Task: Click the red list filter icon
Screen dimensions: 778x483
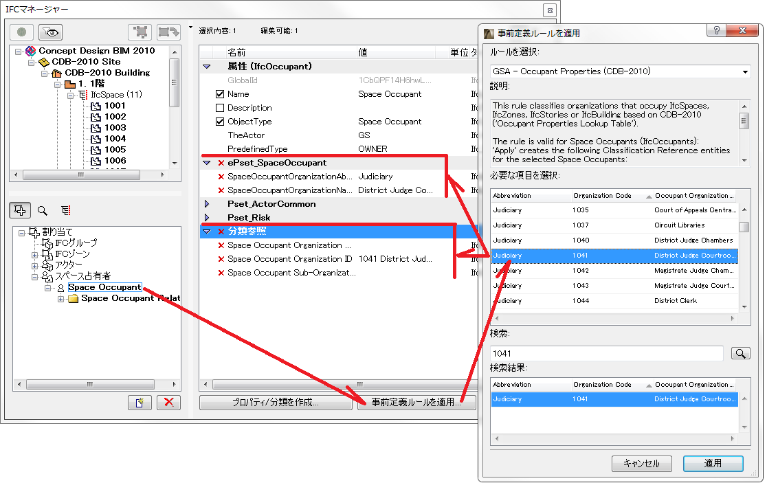Action: pos(66,211)
